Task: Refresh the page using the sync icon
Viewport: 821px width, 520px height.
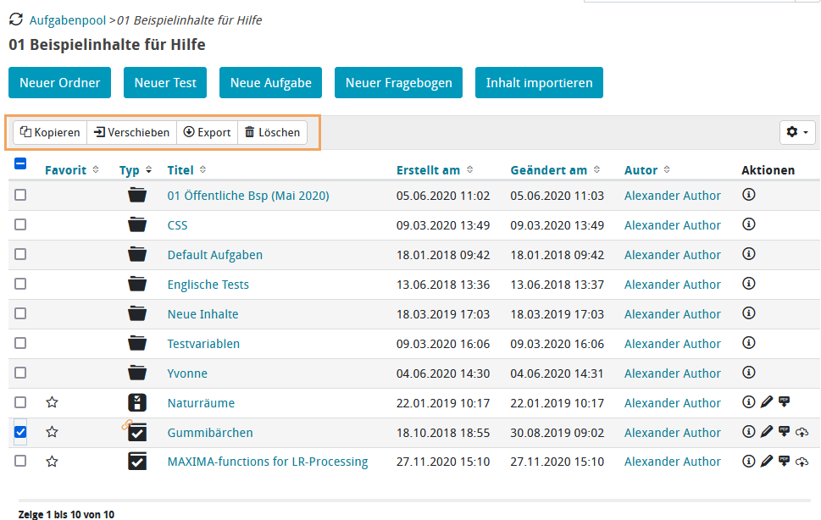Action: coord(14,18)
